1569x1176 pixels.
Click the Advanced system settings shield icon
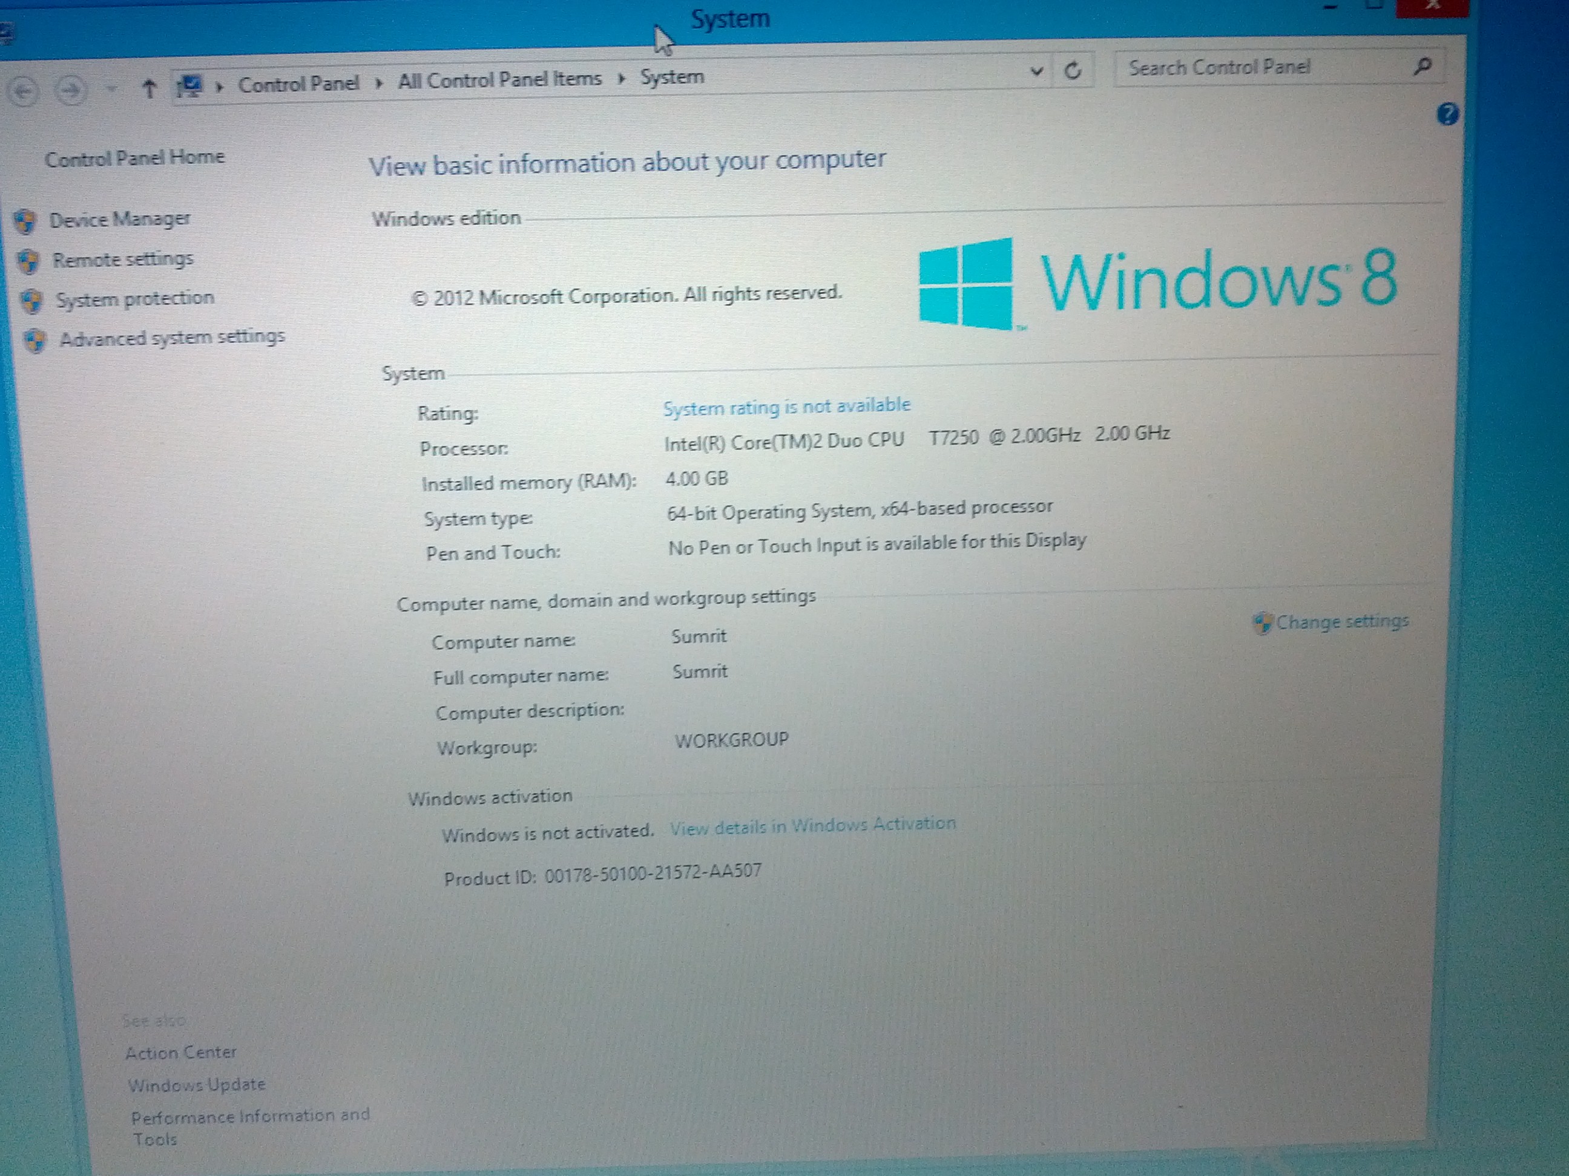click(35, 341)
